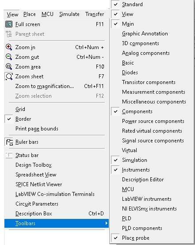Click the Zoom sheet icon
195x245 pixels.
(x=9, y=77)
